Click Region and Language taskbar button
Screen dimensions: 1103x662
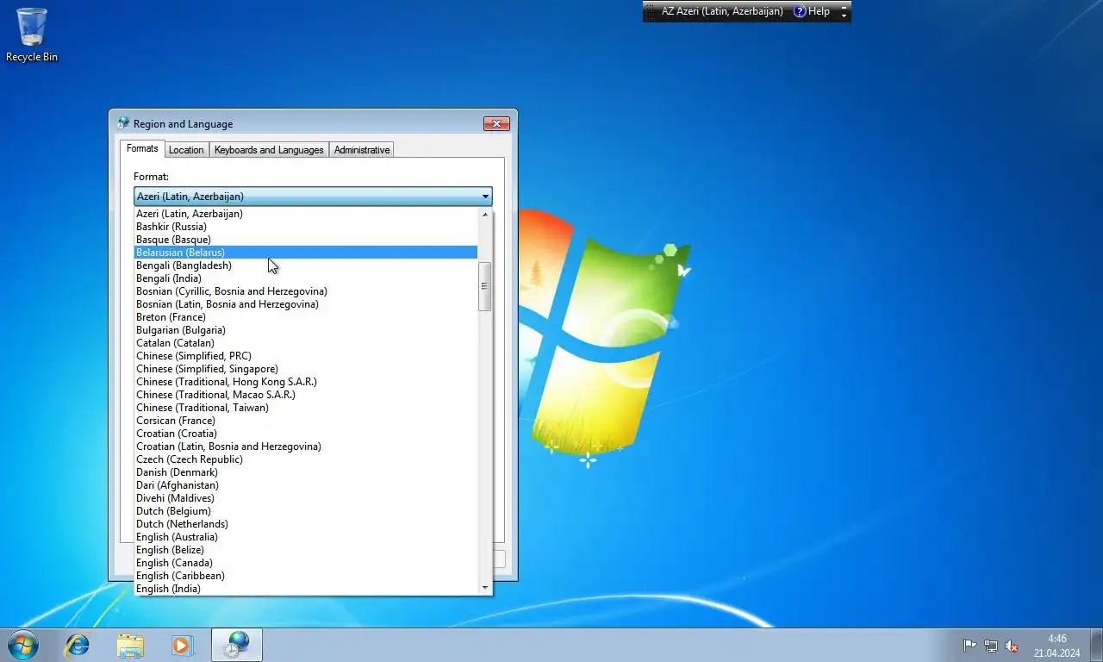(x=236, y=645)
